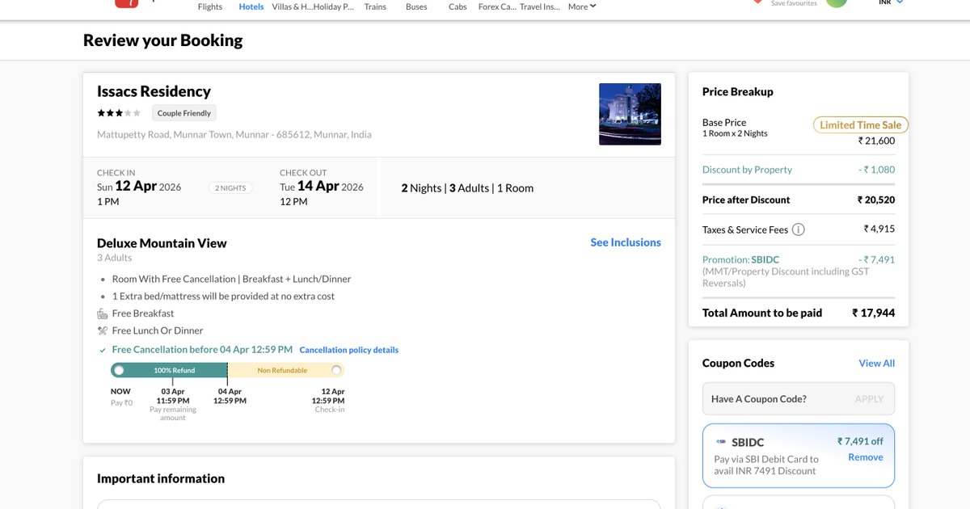Open See Inclusions link
The height and width of the screenshot is (509, 970).
(626, 242)
